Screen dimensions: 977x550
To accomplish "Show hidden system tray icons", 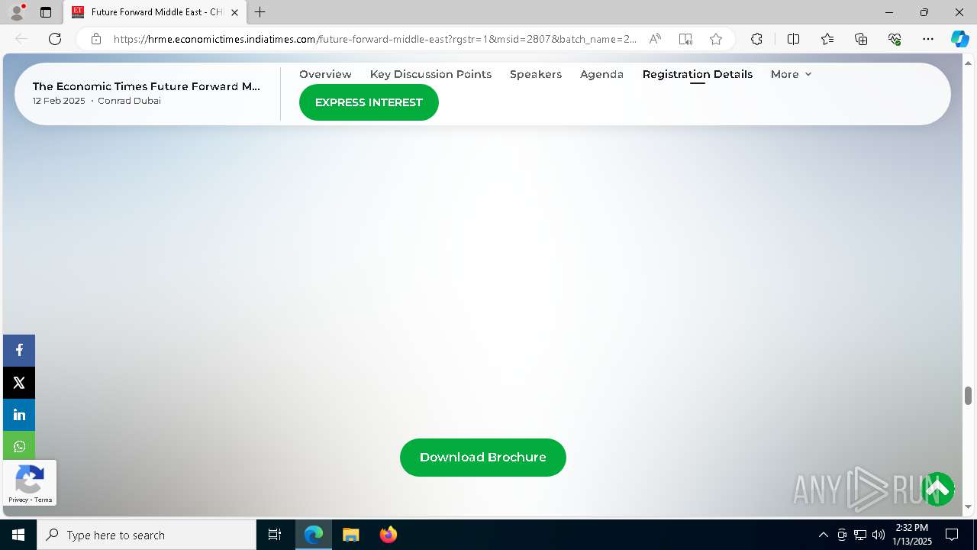I will [823, 535].
